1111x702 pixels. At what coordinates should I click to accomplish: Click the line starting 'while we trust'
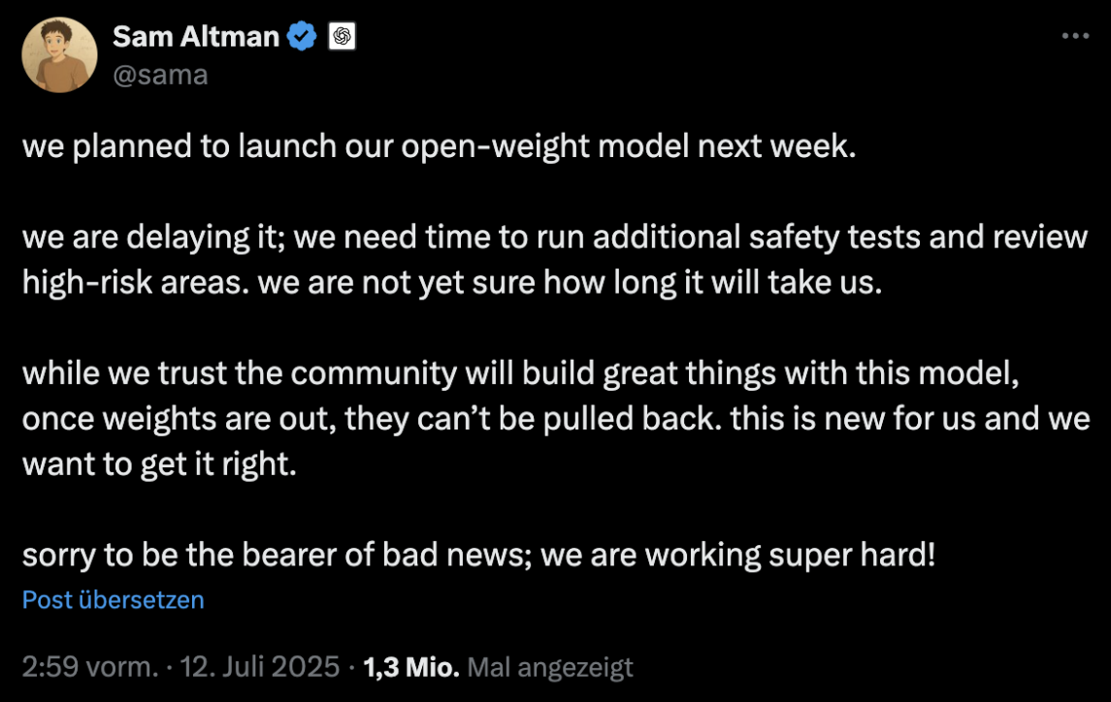[521, 373]
